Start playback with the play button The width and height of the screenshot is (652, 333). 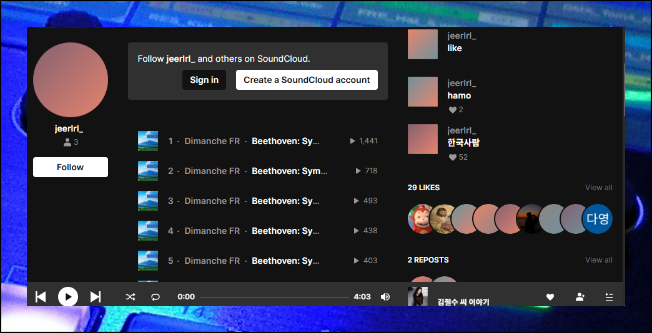[68, 297]
